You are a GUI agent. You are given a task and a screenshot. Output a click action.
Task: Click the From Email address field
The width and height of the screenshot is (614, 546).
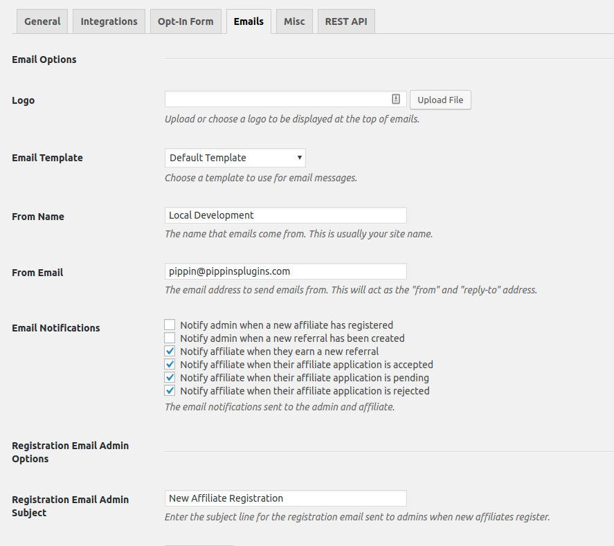click(x=286, y=271)
